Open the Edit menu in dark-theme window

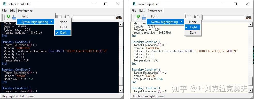pyautogui.click(x=12, y=11)
